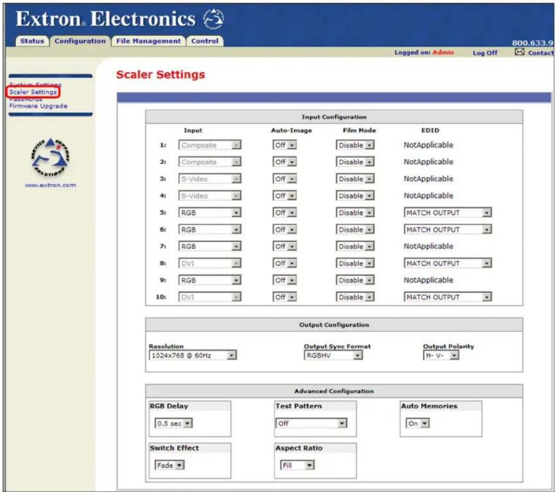Screen dimensions: 557x492
Task: Open Film Mode dropdown for input 8
Action: (x=355, y=263)
